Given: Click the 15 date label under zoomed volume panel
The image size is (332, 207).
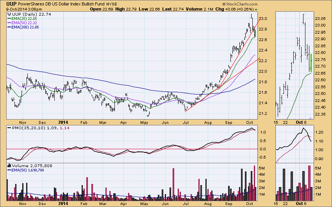Looking at the screenshot, I should coord(276,203).
